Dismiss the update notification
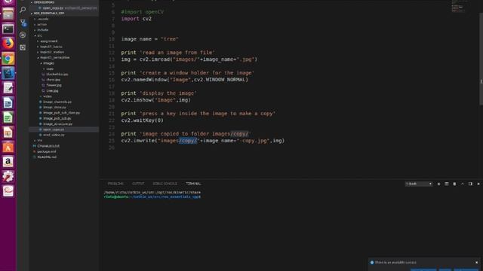This screenshot has height=271, width=483. [x=476, y=263]
